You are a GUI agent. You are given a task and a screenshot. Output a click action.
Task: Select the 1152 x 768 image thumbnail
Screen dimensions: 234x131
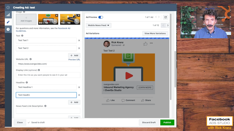[70, 19]
